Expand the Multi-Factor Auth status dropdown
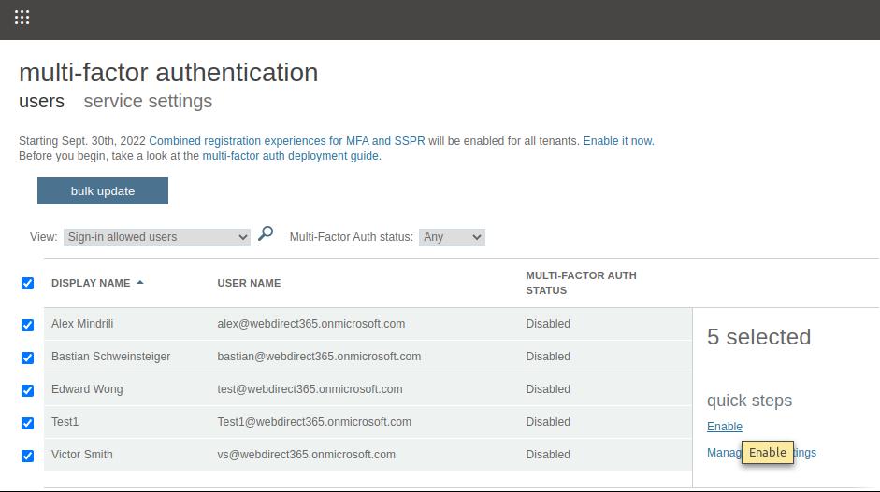Viewport: 880px width, 492px height. pos(452,237)
